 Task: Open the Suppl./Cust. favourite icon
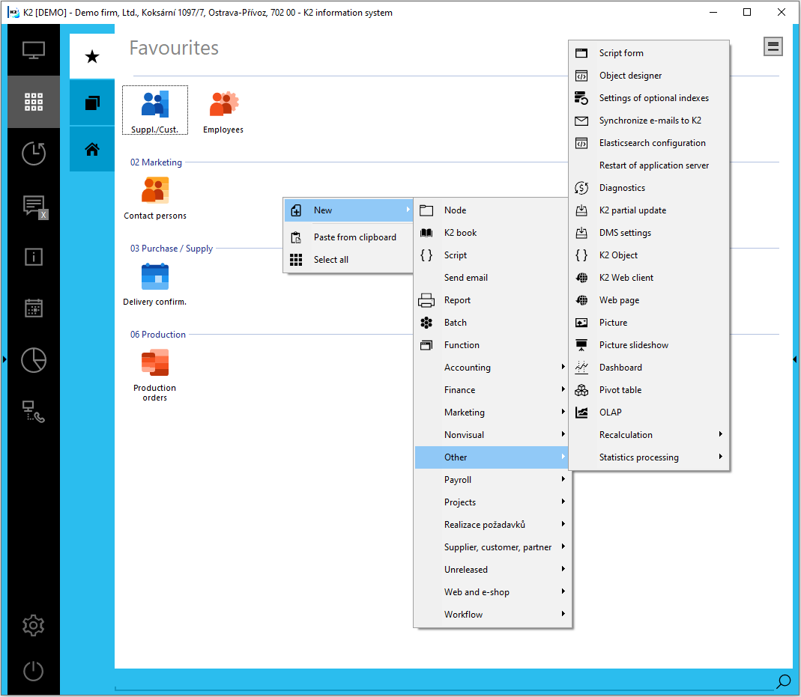click(155, 110)
